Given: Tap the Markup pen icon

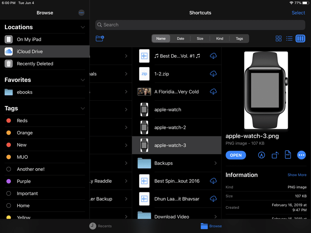Looking at the screenshot, I should coord(262,155).
